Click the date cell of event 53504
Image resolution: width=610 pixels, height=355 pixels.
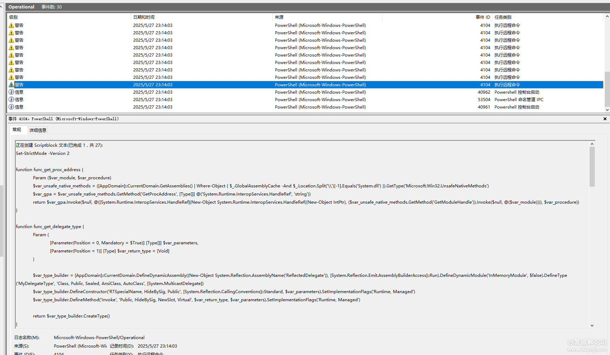click(153, 100)
